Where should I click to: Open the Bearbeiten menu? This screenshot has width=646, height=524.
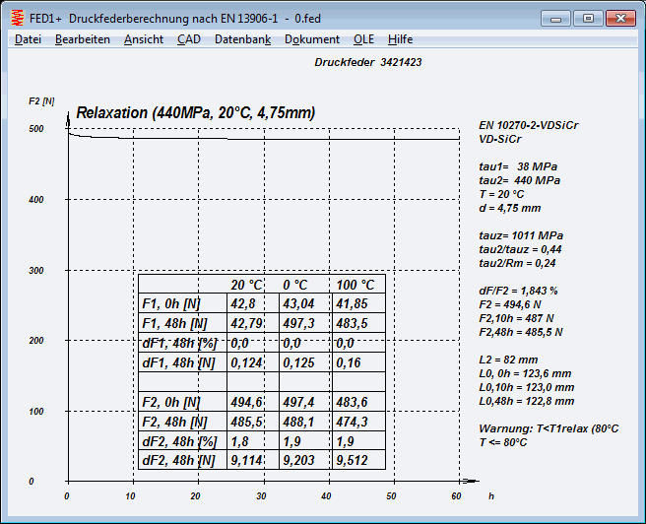click(x=83, y=39)
